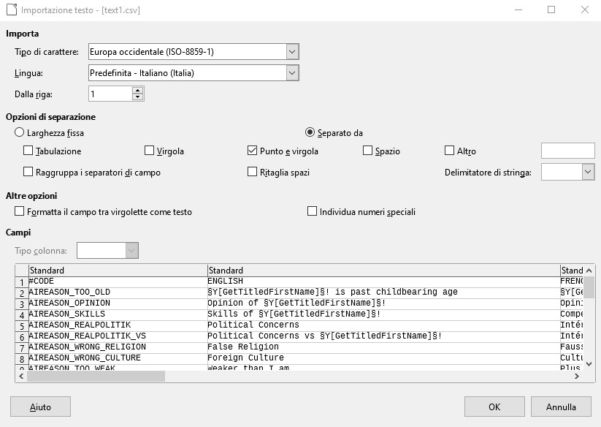Click inside the Dalla riga number field

click(110, 94)
